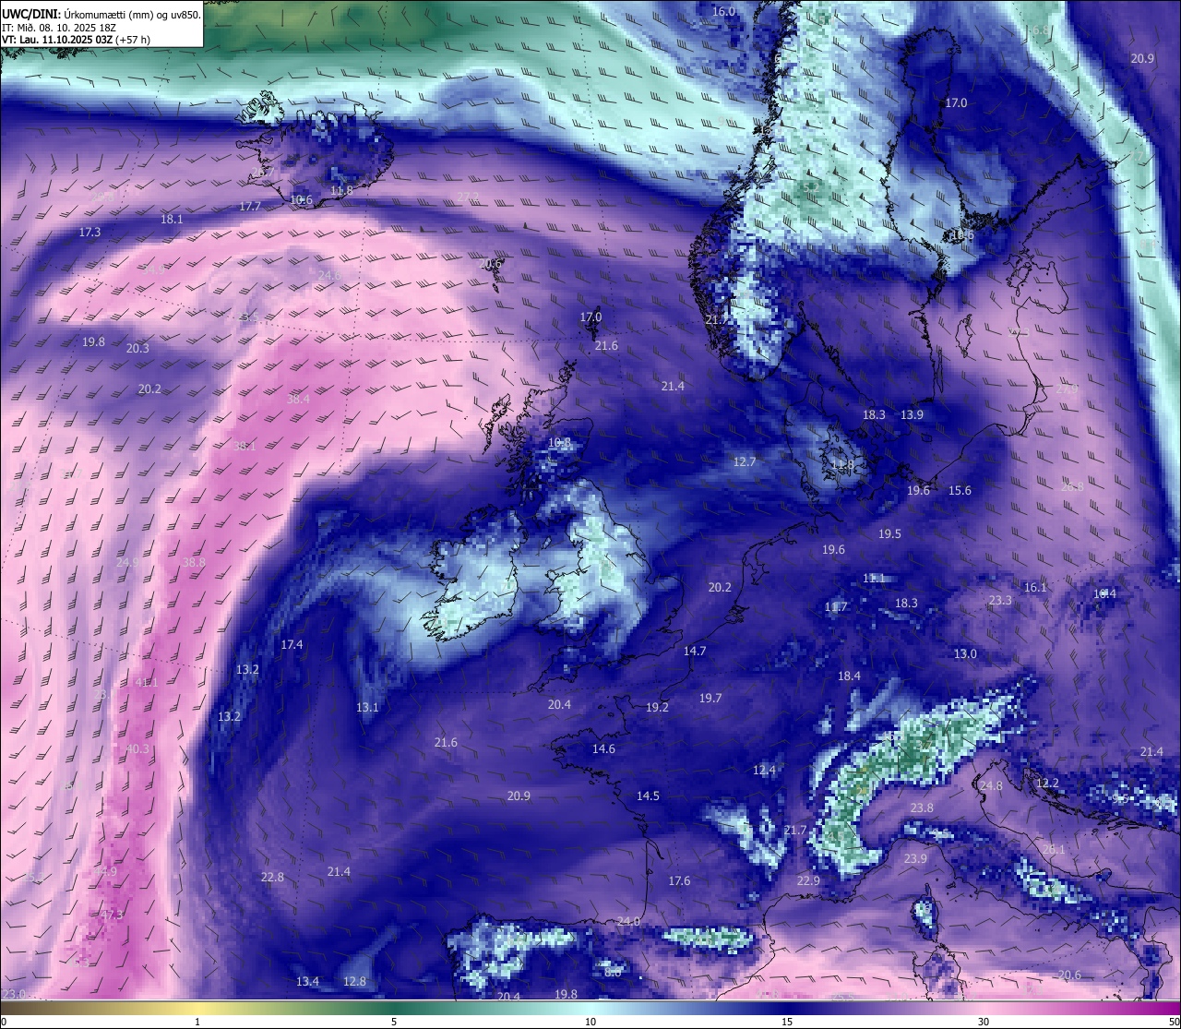Click the 12.2 value on the Croatian coast
Viewport: 1181px width, 1029px height.
[1047, 783]
